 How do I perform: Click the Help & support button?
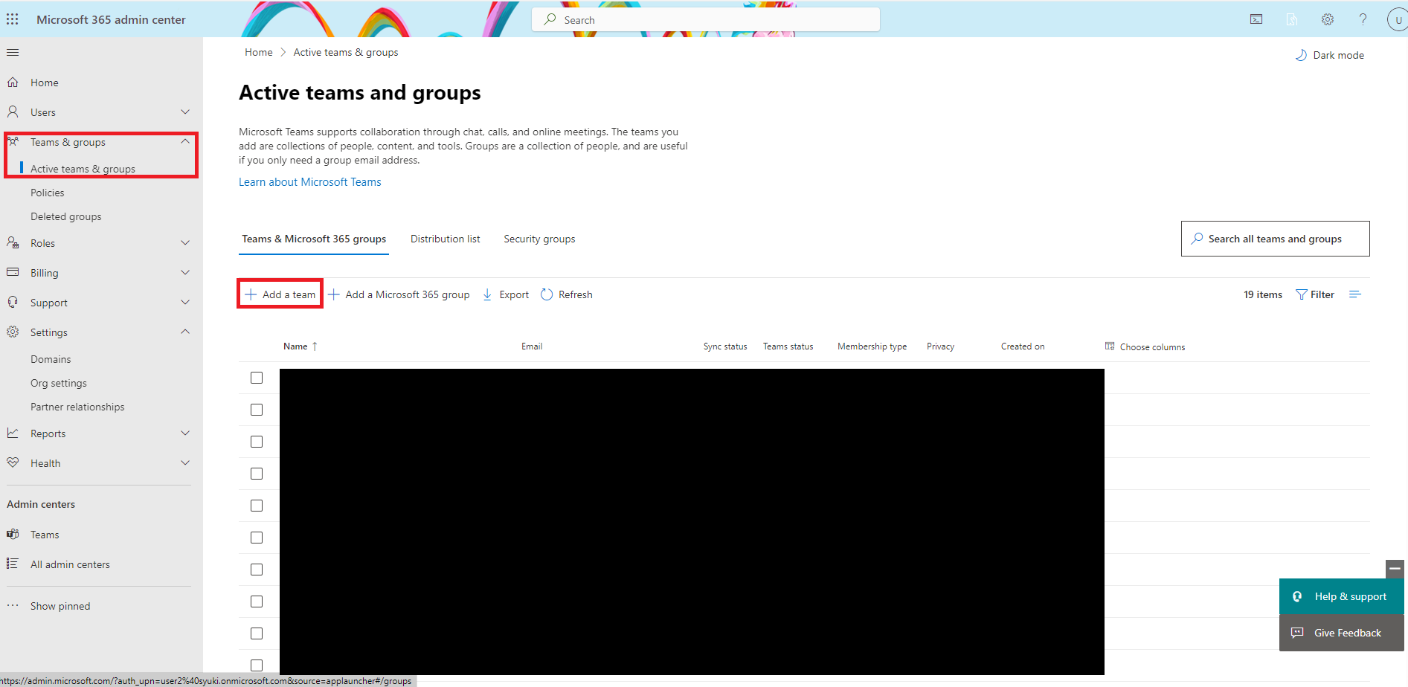pyautogui.click(x=1342, y=596)
